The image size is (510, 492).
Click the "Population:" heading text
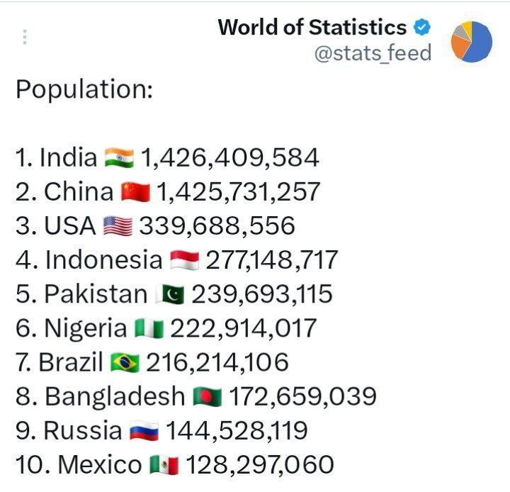[84, 90]
